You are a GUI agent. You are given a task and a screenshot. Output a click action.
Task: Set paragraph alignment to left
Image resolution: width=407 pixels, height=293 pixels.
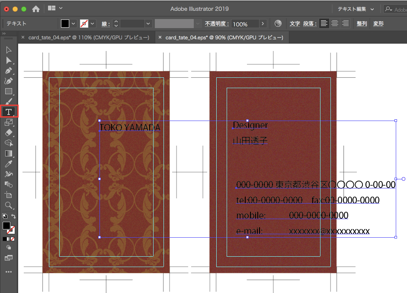324,24
